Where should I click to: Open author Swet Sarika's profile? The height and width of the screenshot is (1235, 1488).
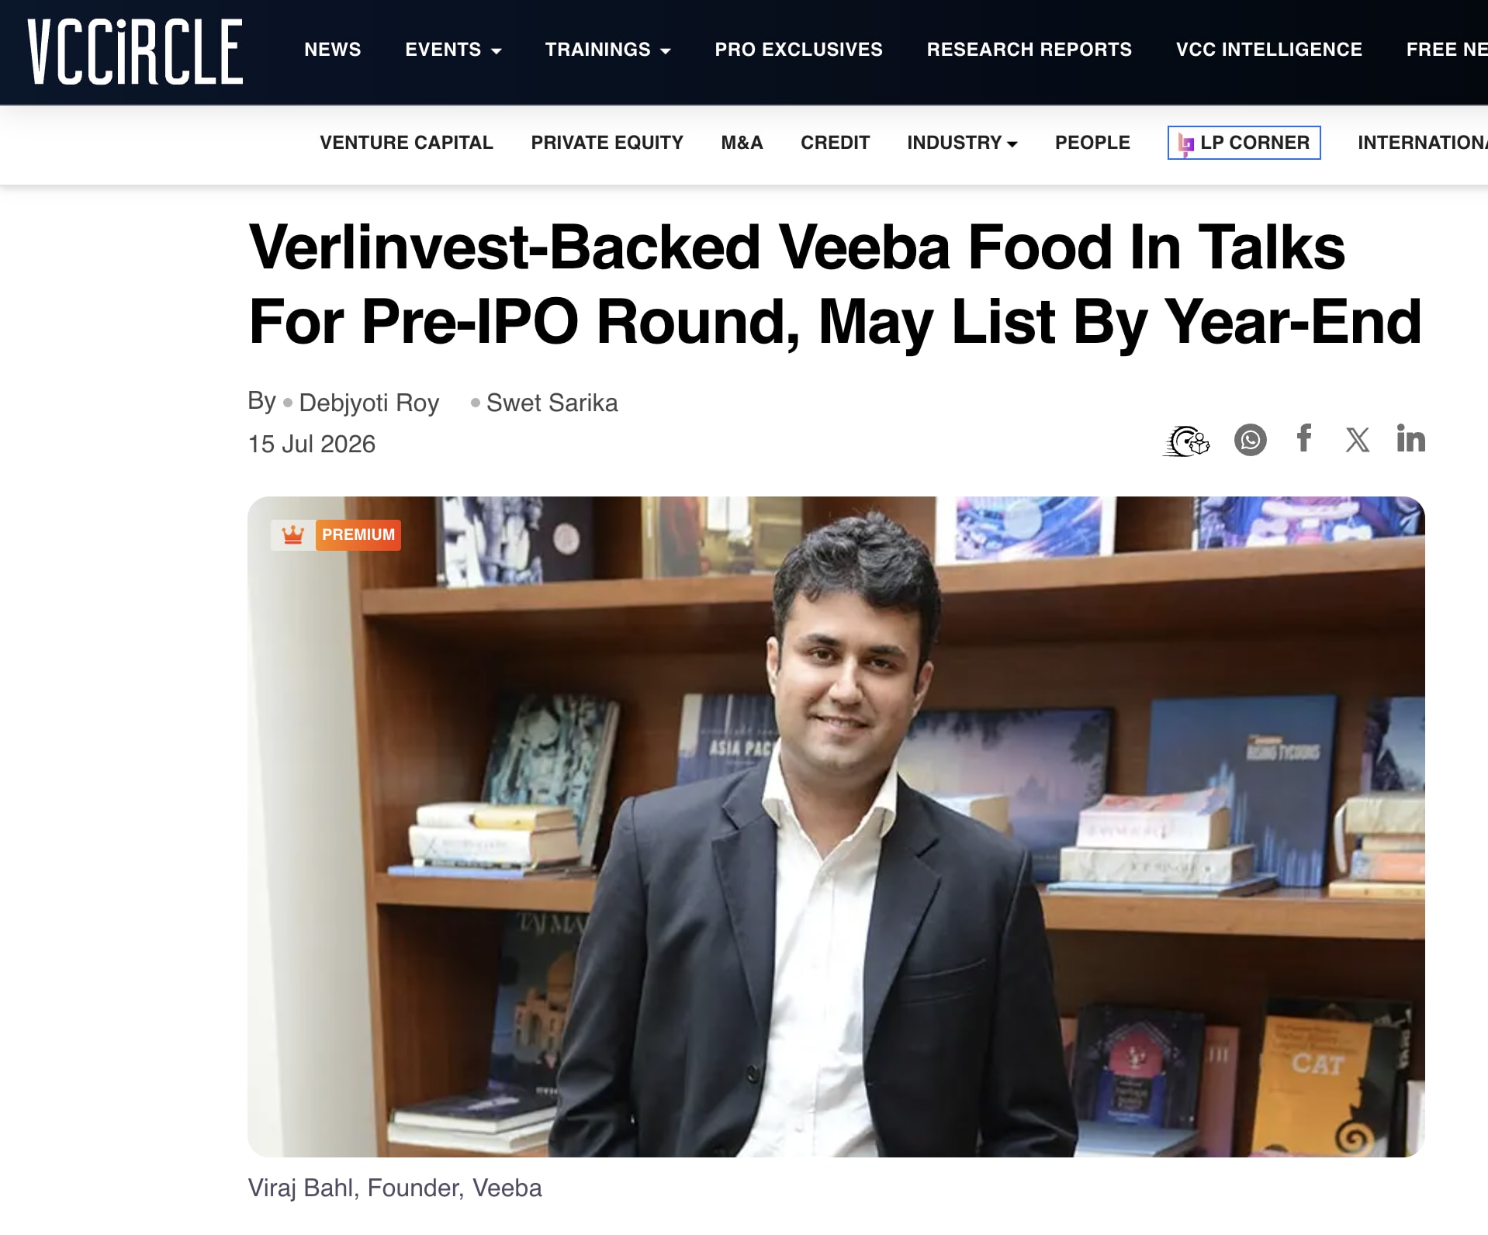pos(552,403)
